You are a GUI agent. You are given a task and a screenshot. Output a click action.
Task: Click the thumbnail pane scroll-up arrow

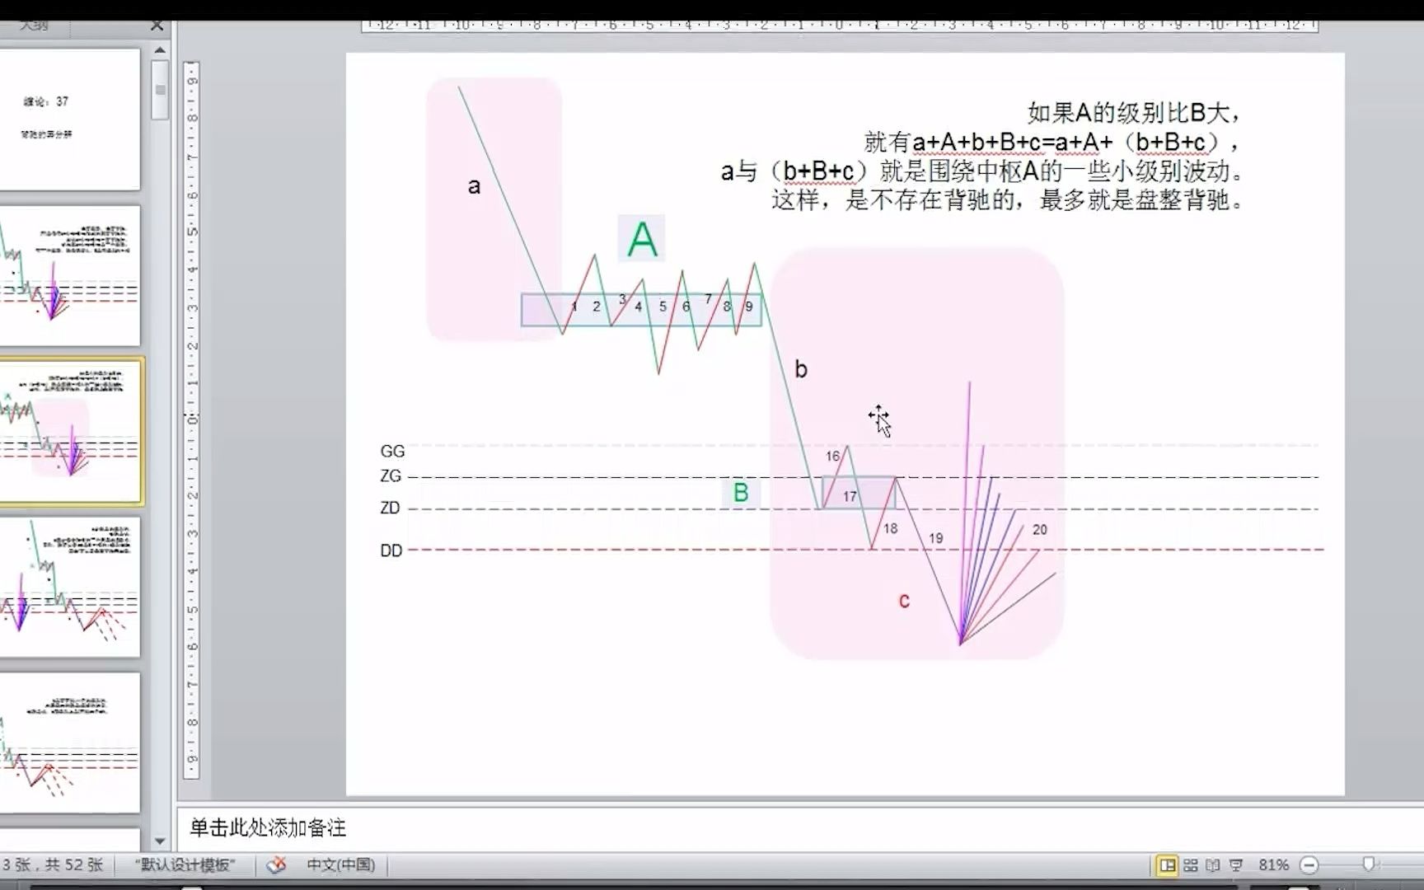pyautogui.click(x=160, y=50)
